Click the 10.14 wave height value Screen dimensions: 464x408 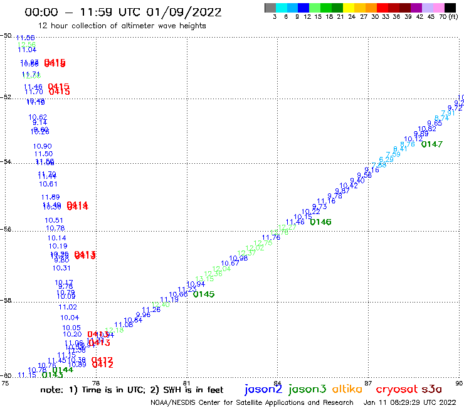click(57, 239)
